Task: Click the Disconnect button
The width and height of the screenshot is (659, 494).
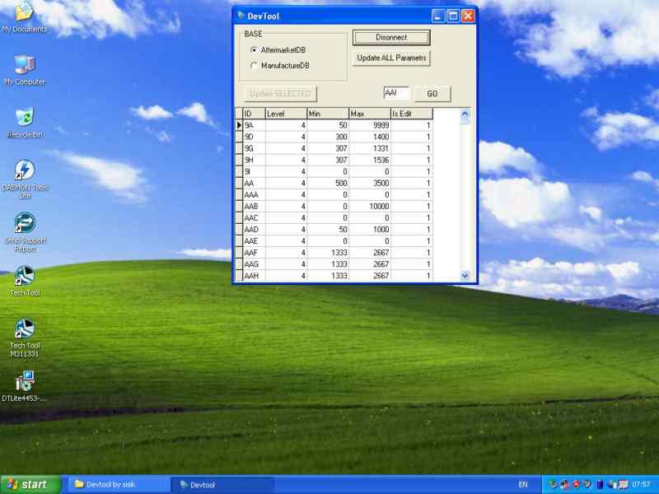Action: pos(391,37)
